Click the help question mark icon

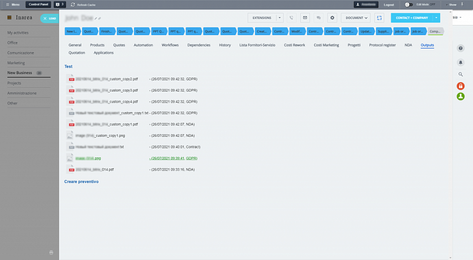[x=460, y=48]
